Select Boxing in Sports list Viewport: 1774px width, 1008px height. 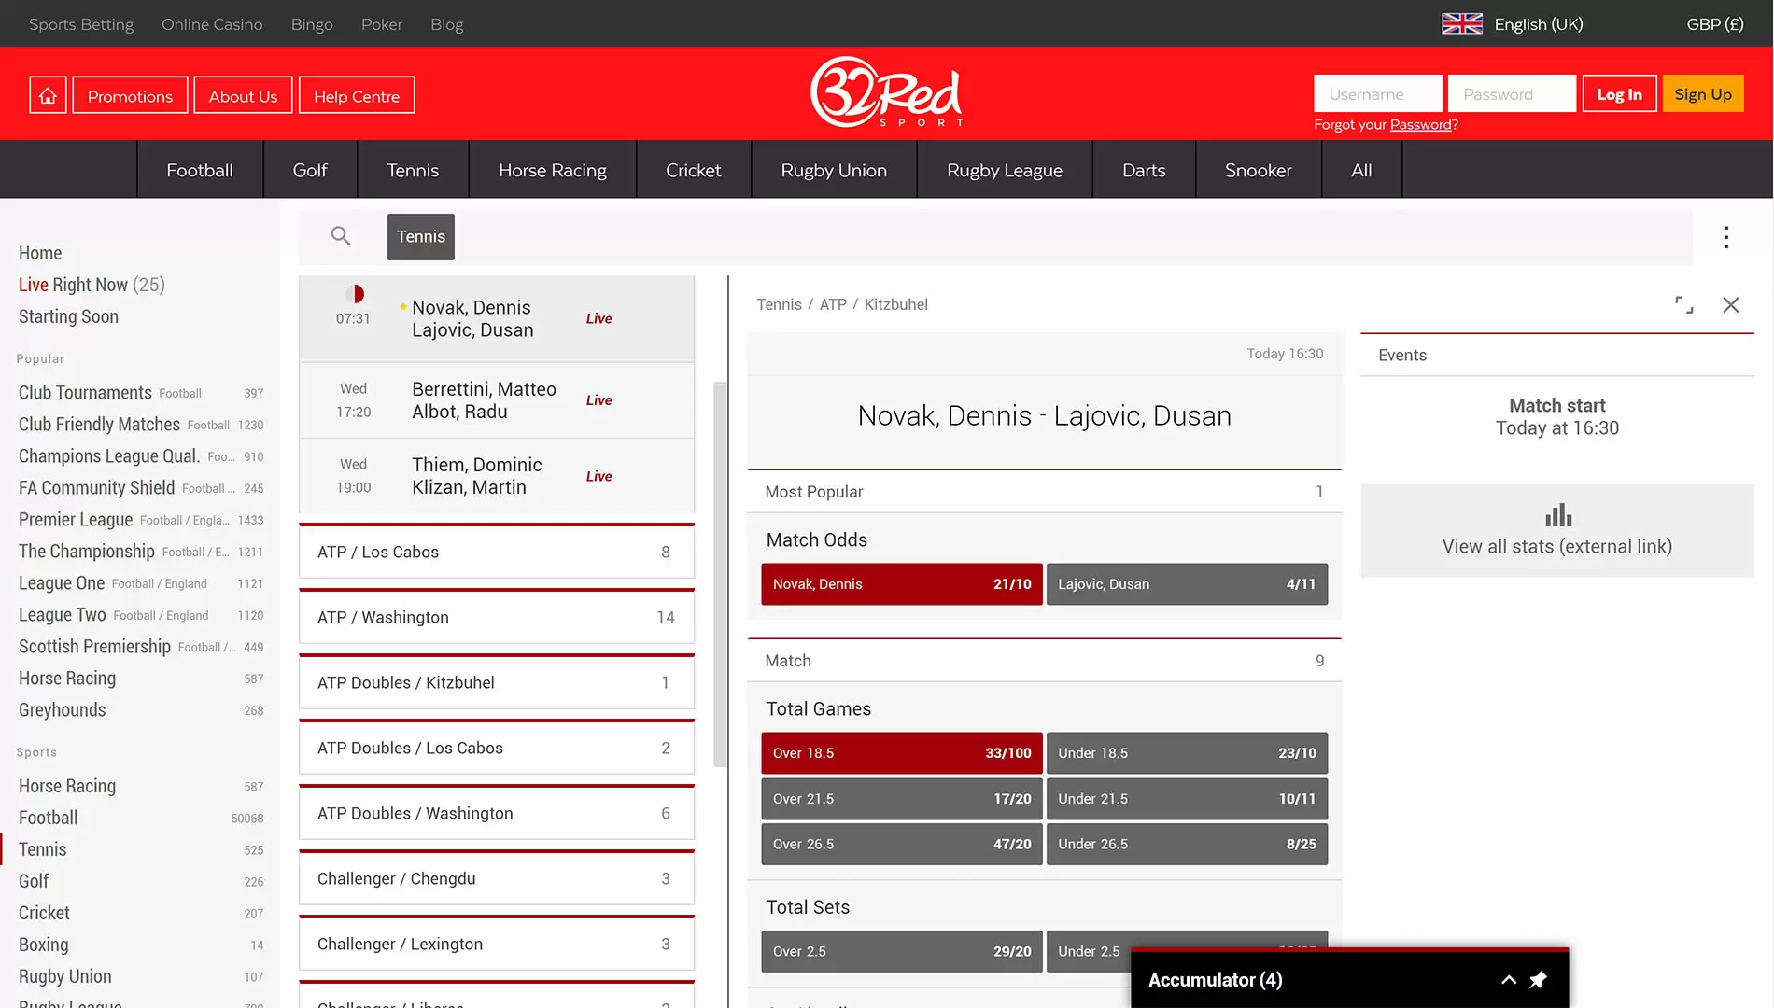click(141, 945)
